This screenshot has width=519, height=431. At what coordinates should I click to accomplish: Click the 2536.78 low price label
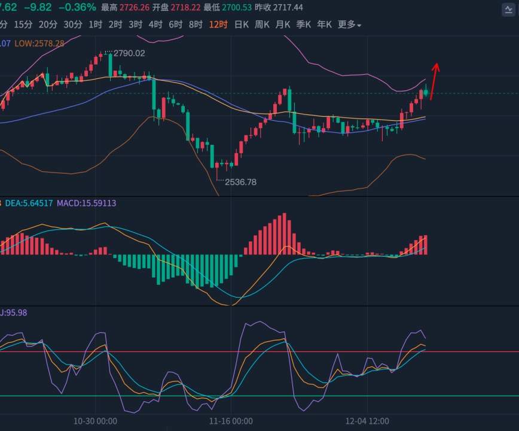240,182
